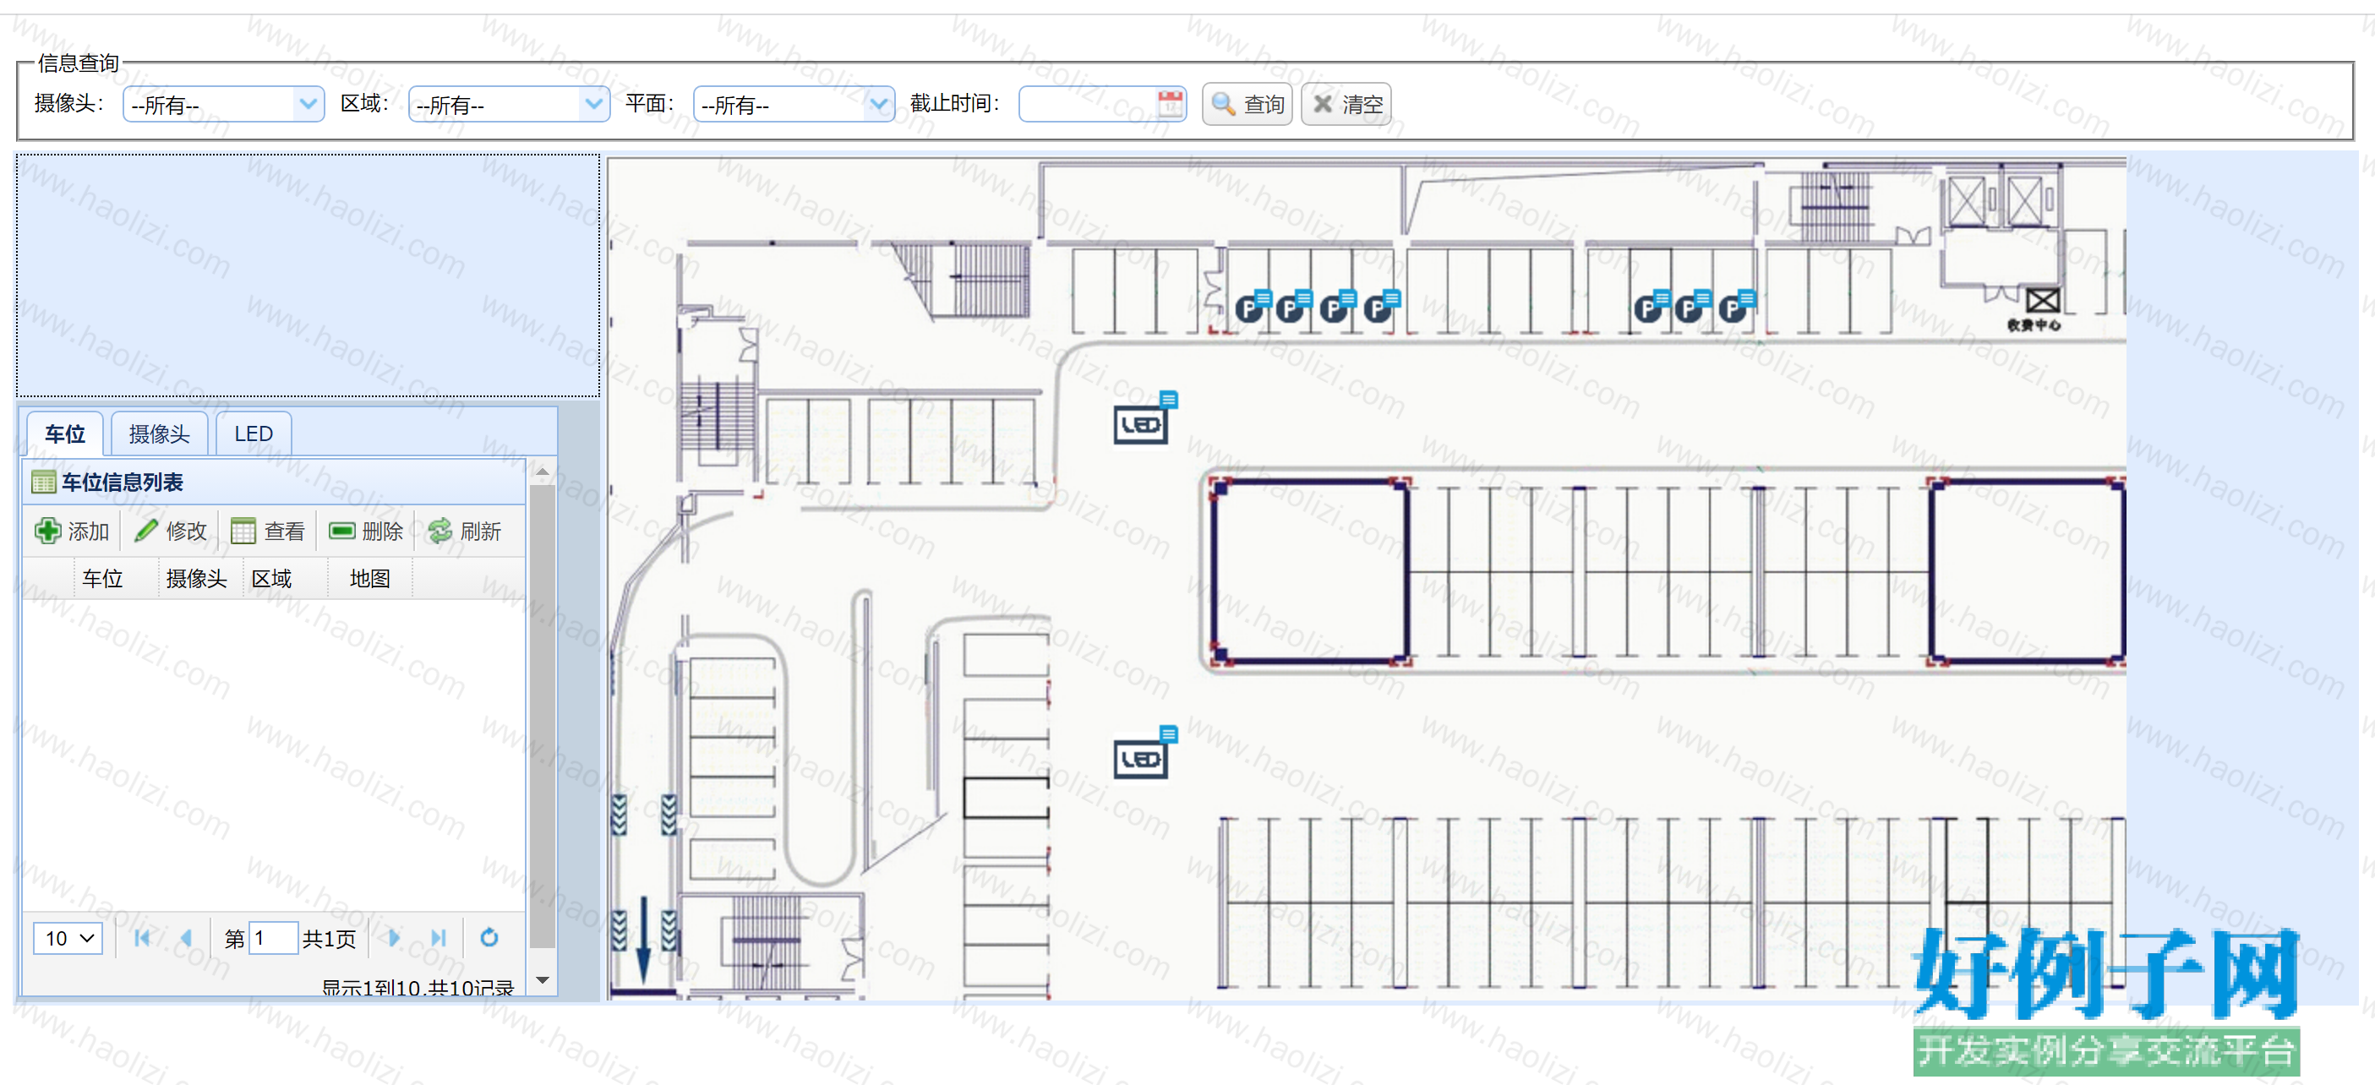Screen dimensions: 2375x1085
Task: Click the 修改 edit pencil button
Action: [171, 531]
